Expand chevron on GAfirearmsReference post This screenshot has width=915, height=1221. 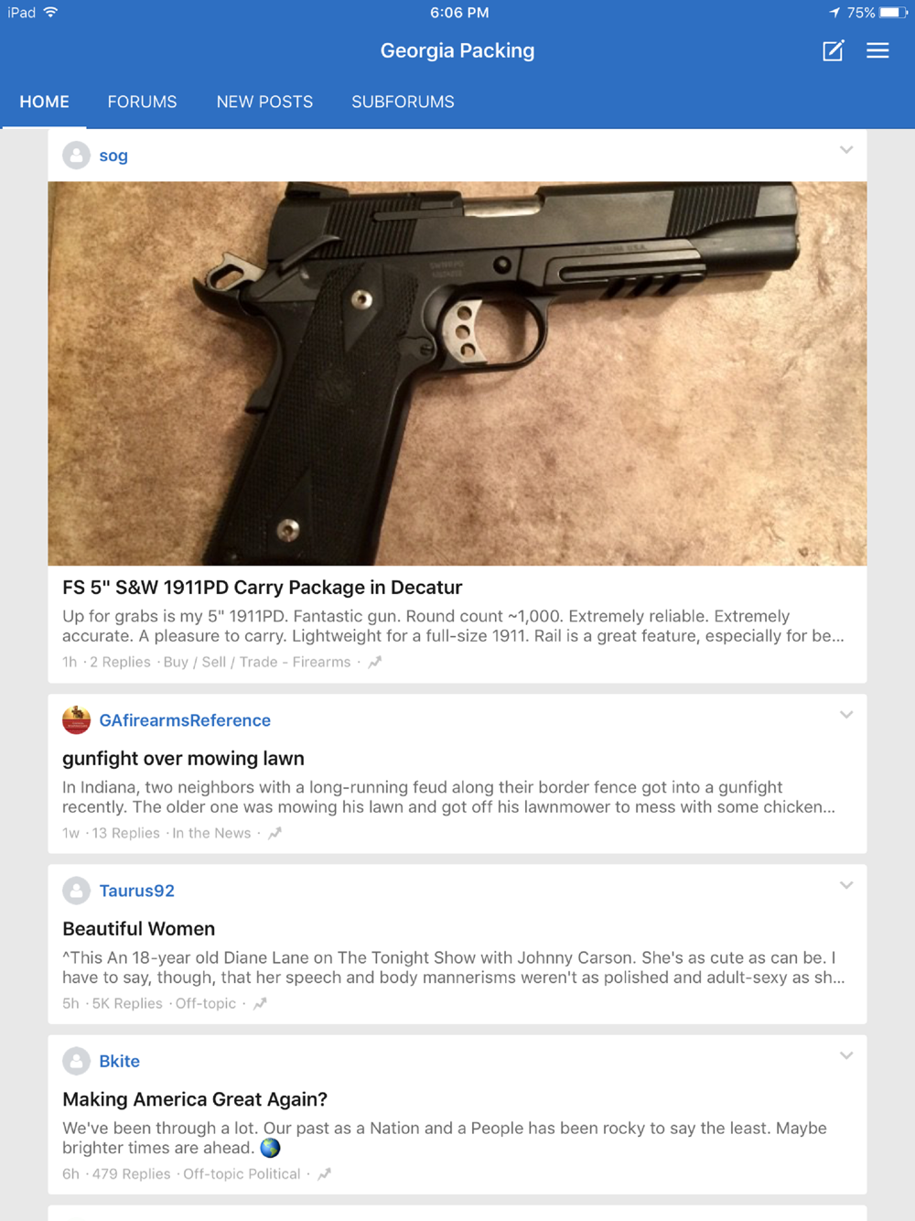tap(846, 714)
